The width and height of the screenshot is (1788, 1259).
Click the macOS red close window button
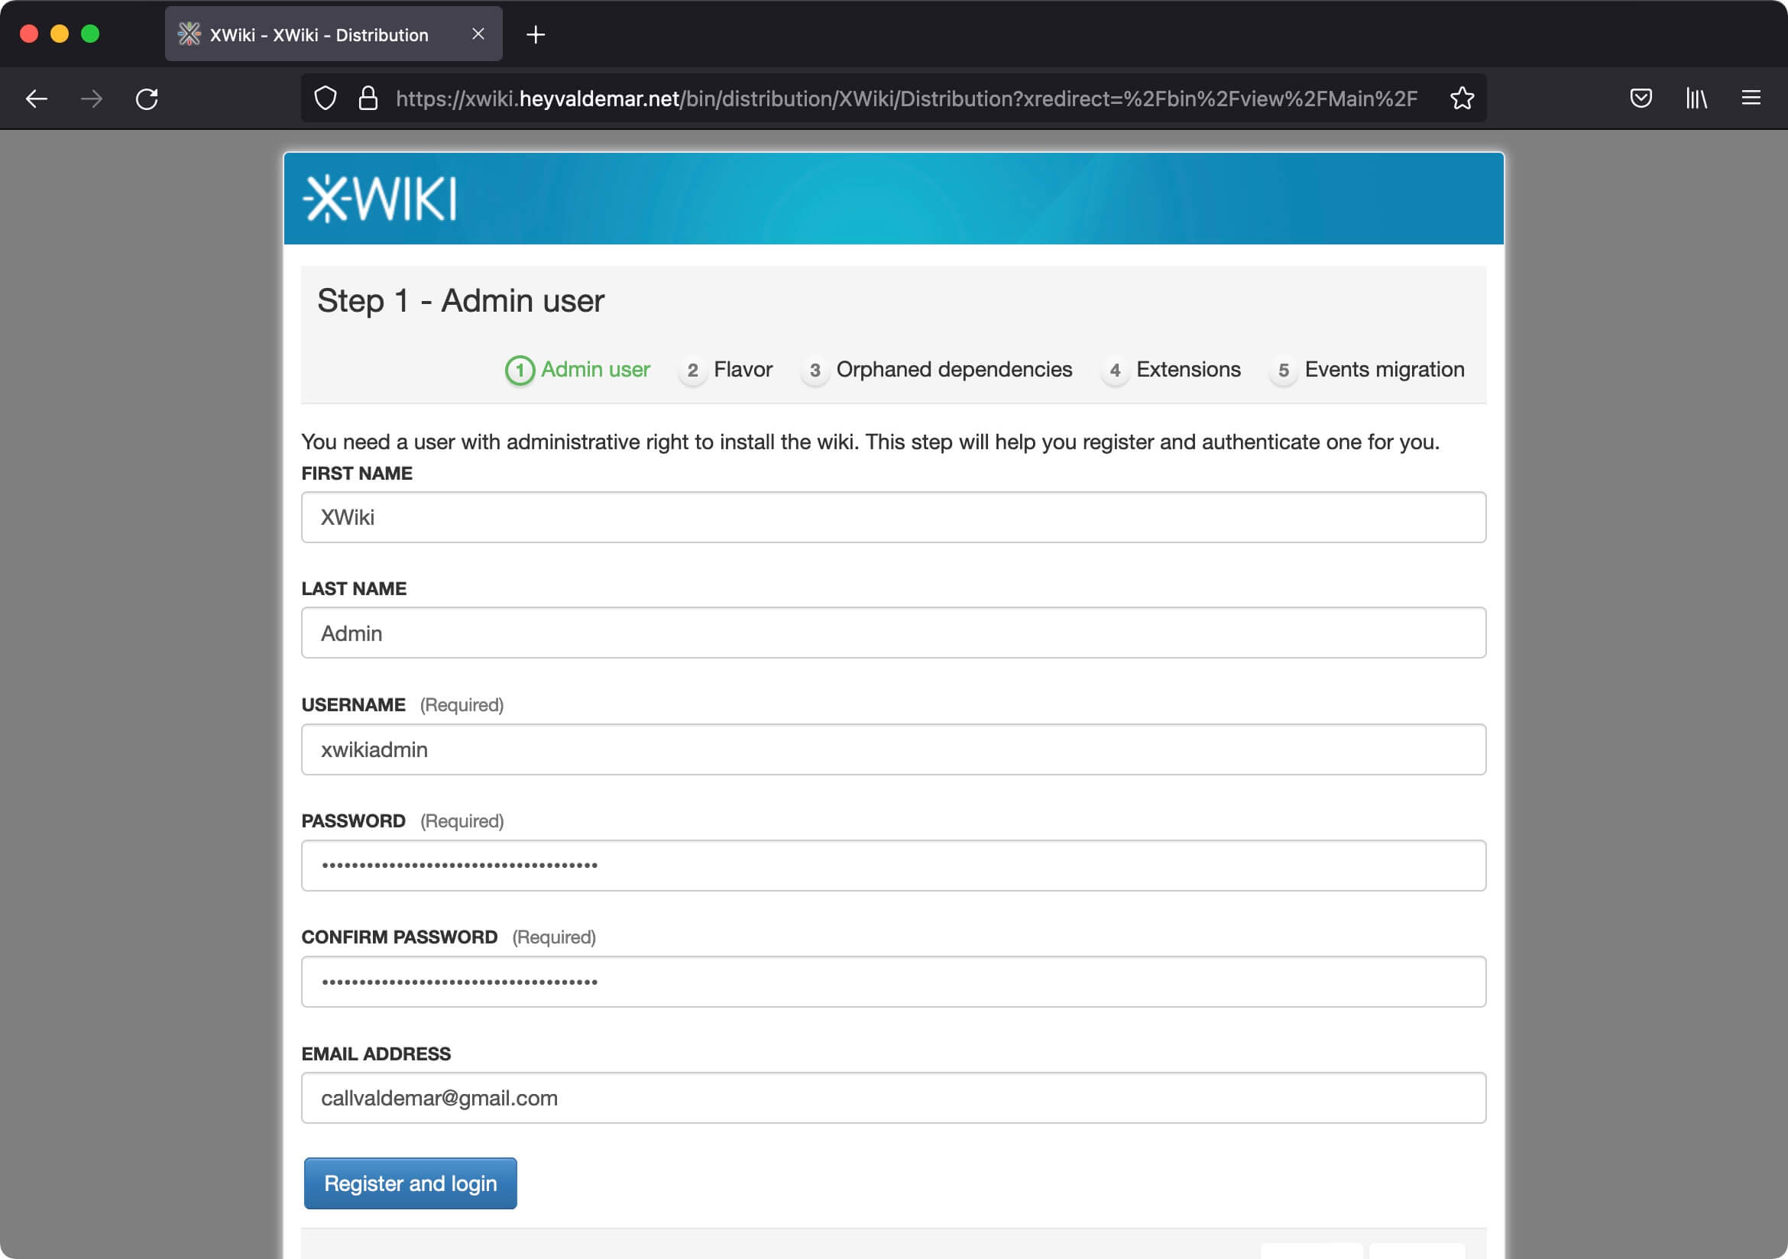tap(29, 34)
